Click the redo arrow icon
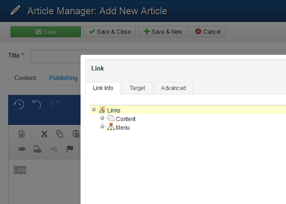The height and width of the screenshot is (204, 286). click(55, 104)
